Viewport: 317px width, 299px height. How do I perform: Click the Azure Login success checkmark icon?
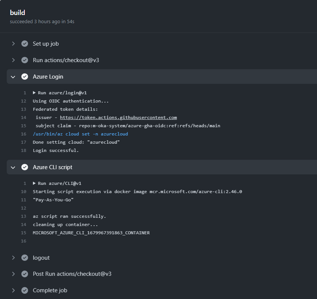25,77
